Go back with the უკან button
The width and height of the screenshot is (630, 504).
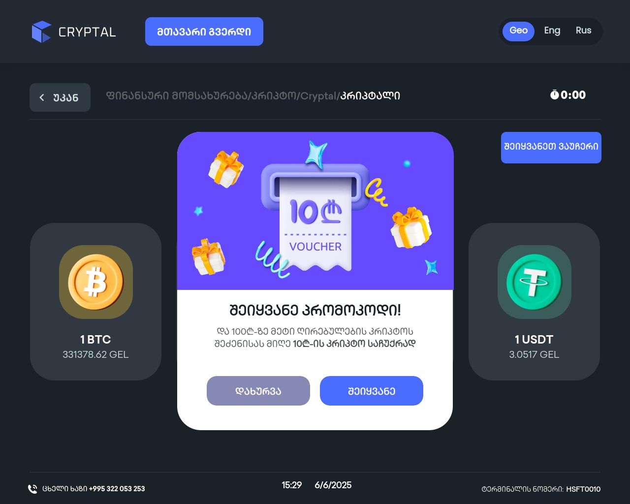tap(60, 97)
